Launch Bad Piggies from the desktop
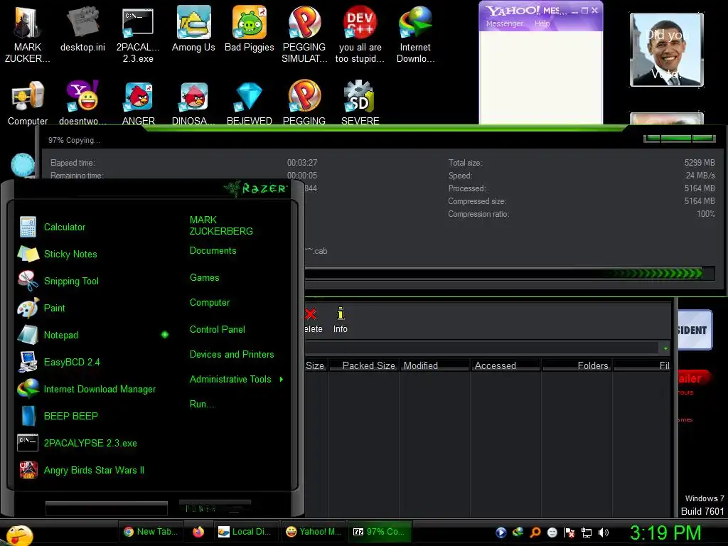Viewport: 728px width, 546px height. click(x=250, y=28)
